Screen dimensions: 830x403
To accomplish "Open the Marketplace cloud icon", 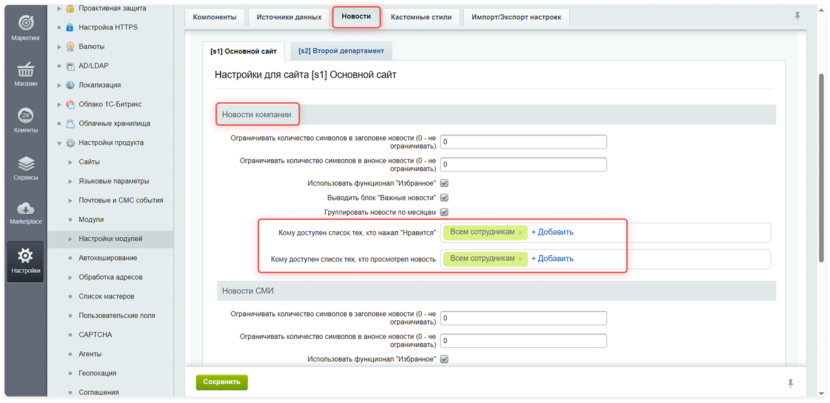I will pos(26,209).
